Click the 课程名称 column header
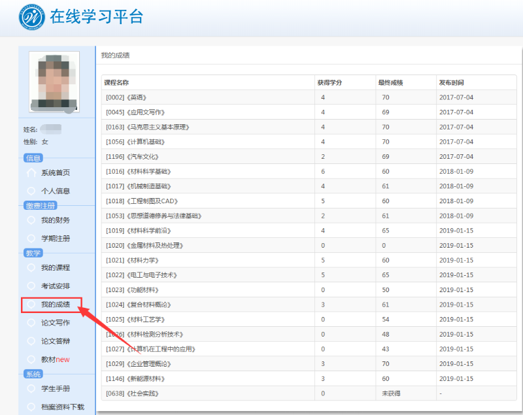 (117, 83)
